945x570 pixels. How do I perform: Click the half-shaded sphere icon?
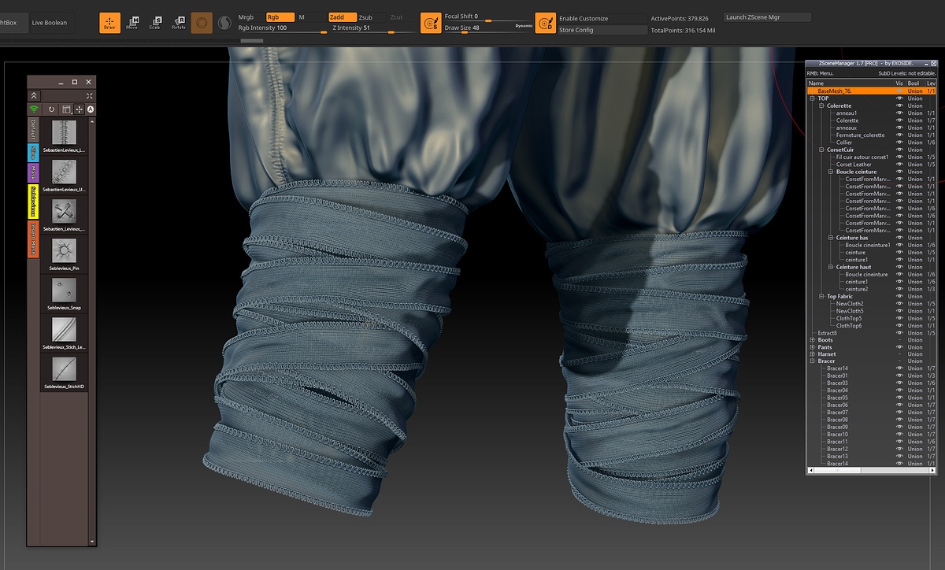(224, 23)
